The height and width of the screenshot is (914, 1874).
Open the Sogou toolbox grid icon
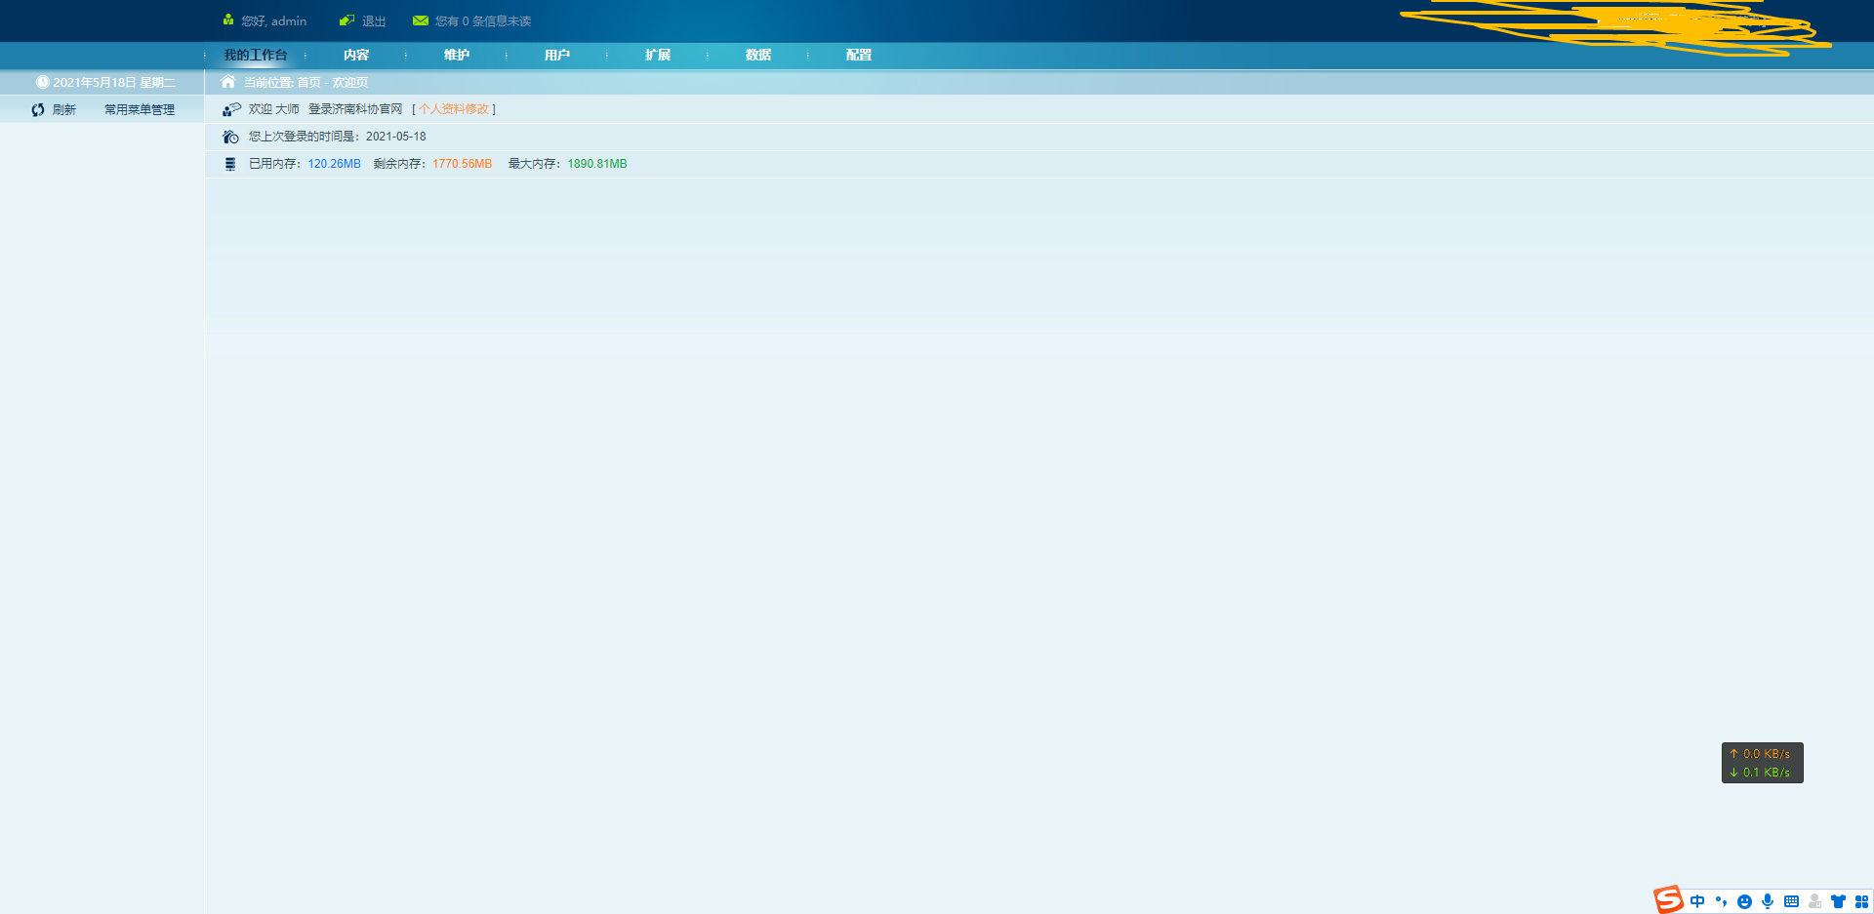(x=1861, y=901)
